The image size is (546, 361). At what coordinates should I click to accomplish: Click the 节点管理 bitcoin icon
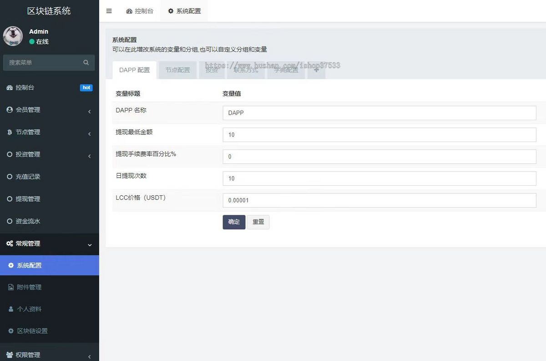pos(10,132)
